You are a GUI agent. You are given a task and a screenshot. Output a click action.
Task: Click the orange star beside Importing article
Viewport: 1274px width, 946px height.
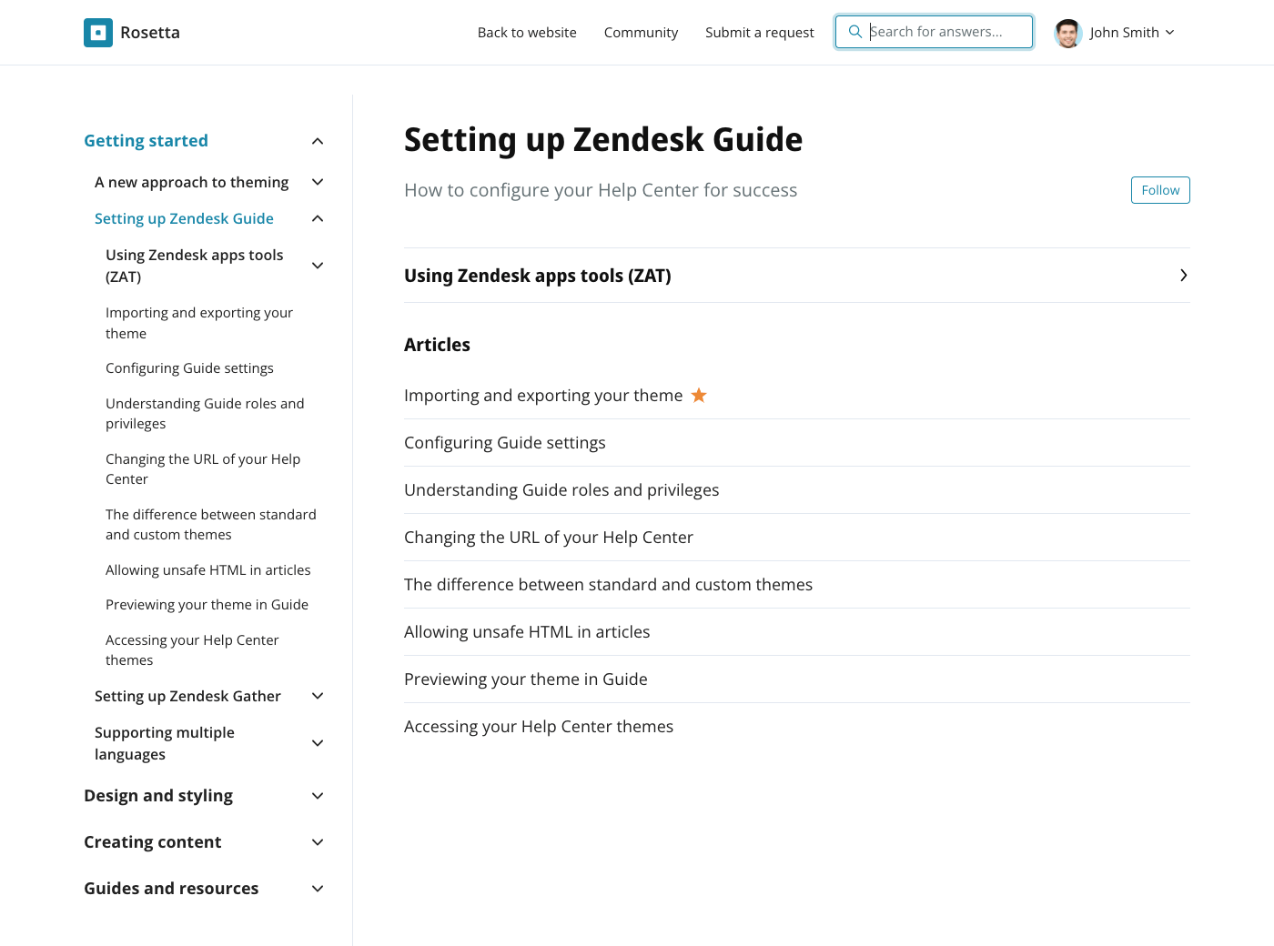(699, 396)
